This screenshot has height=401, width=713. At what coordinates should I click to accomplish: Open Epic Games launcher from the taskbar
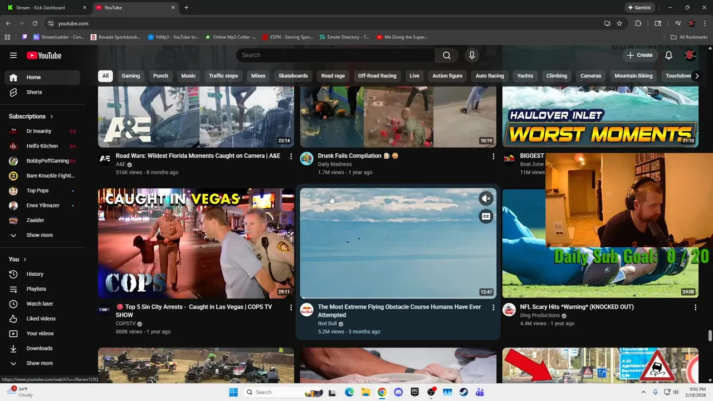click(x=414, y=392)
